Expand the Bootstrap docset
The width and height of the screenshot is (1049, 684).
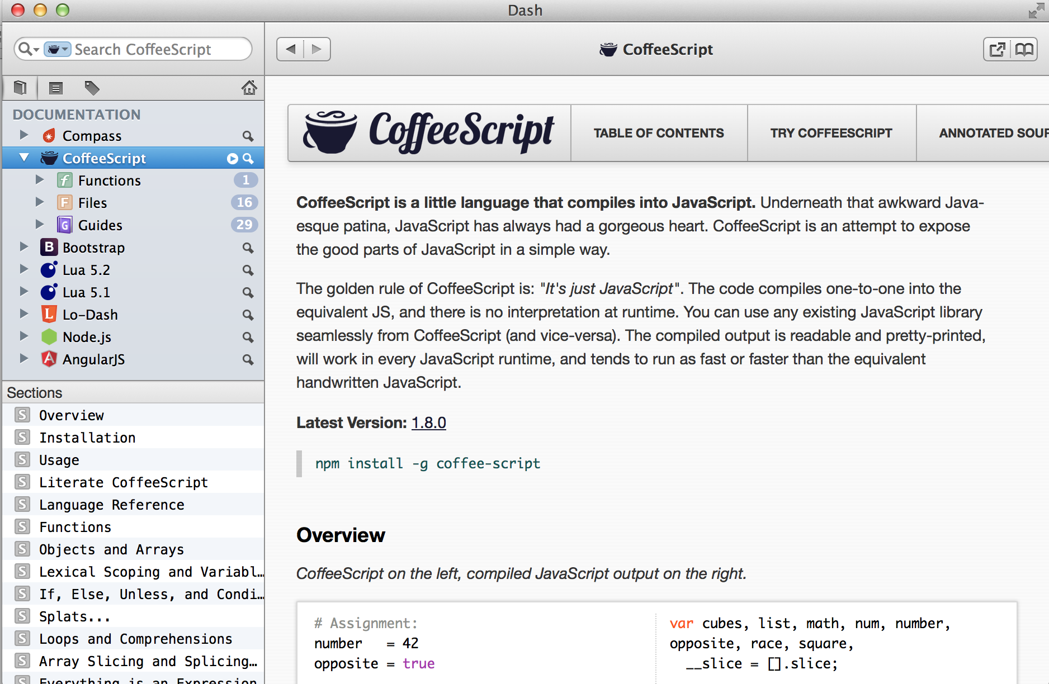(x=23, y=246)
